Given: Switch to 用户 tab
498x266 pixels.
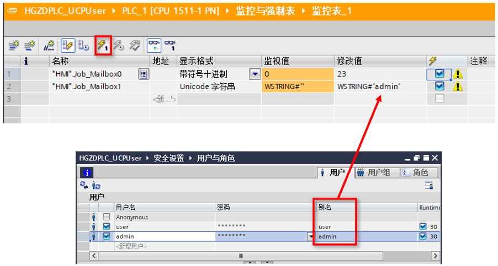Looking at the screenshot, I should point(335,172).
